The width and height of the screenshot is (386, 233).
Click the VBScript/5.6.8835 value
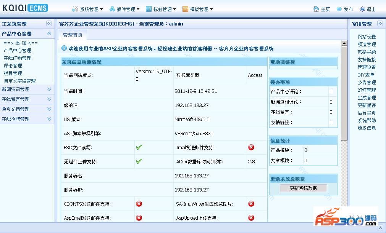coord(194,133)
